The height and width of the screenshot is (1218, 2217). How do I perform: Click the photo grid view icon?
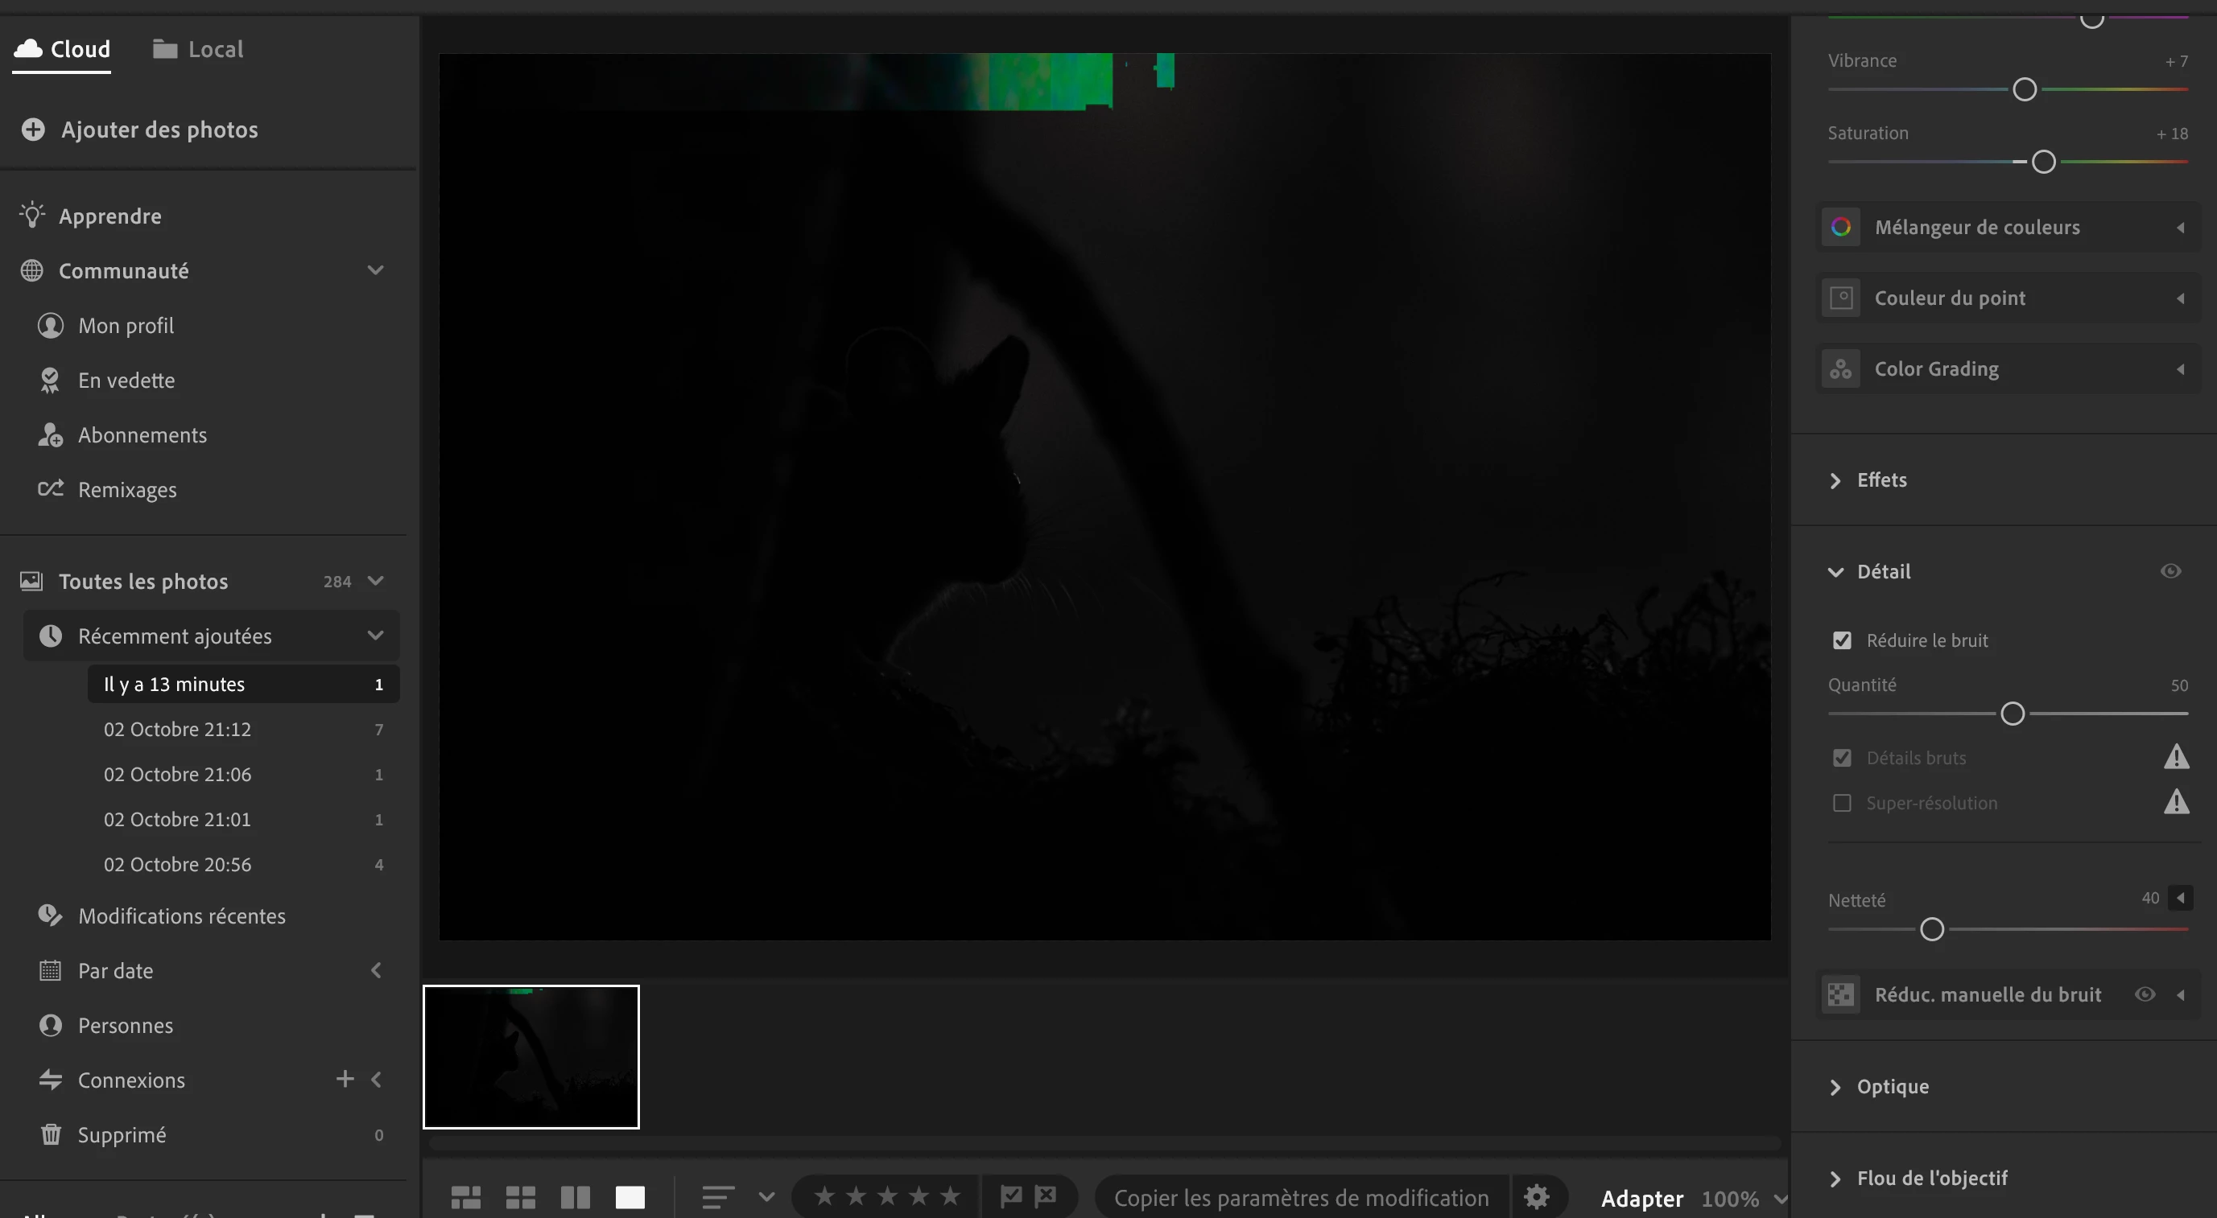pyautogui.click(x=465, y=1196)
